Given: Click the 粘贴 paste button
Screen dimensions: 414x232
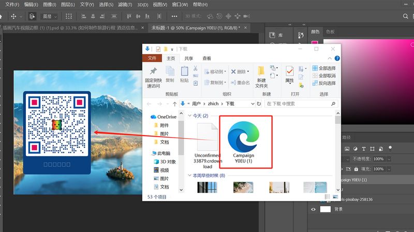Looking at the screenshot, I should pyautogui.click(x=184, y=74).
